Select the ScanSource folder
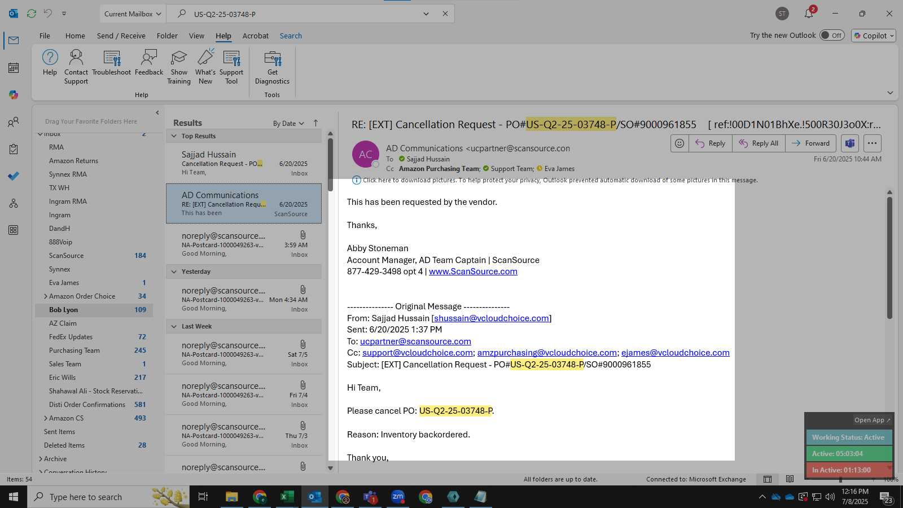Image resolution: width=903 pixels, height=508 pixels. coord(66,256)
